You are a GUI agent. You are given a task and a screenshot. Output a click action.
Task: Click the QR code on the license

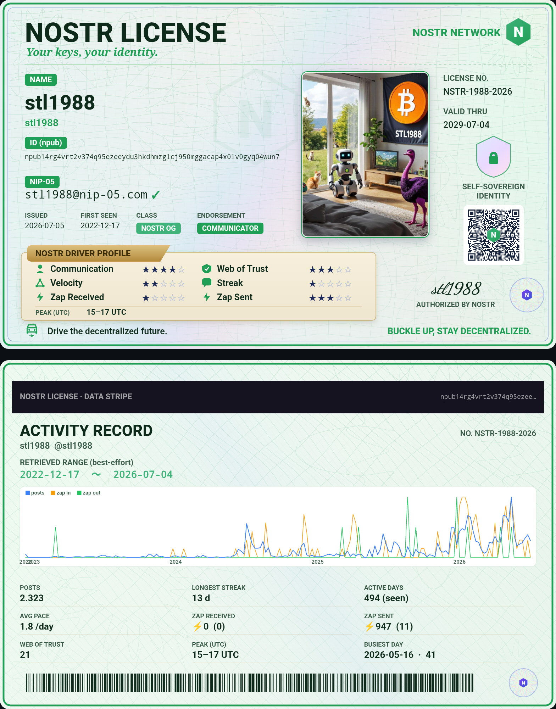click(493, 235)
